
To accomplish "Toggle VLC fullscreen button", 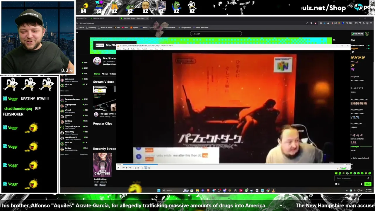I will coord(135,168).
